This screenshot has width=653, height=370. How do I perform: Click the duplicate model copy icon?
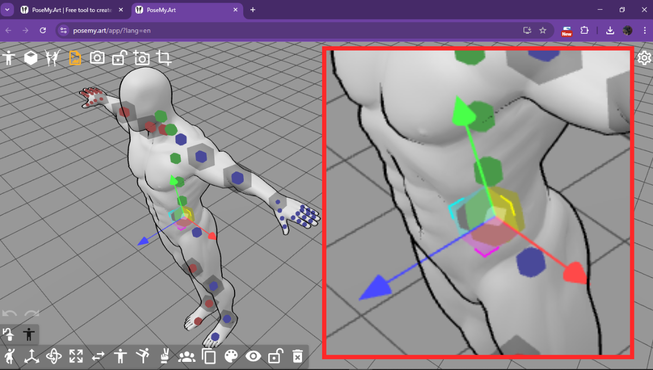click(209, 356)
